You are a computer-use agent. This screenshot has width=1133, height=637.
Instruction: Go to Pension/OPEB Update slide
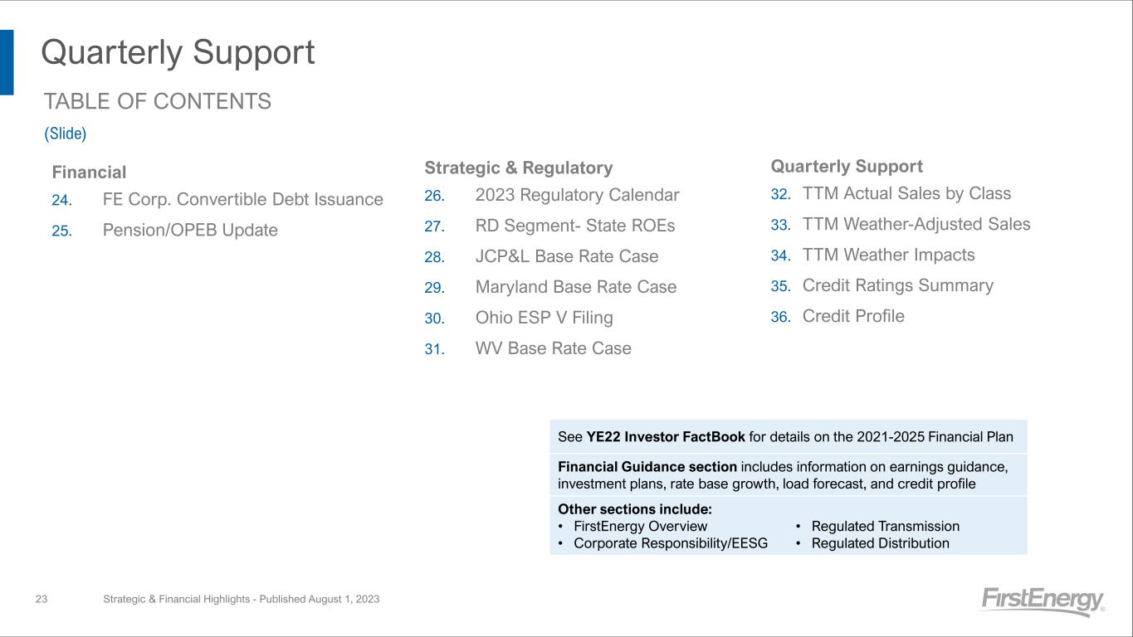[190, 231]
